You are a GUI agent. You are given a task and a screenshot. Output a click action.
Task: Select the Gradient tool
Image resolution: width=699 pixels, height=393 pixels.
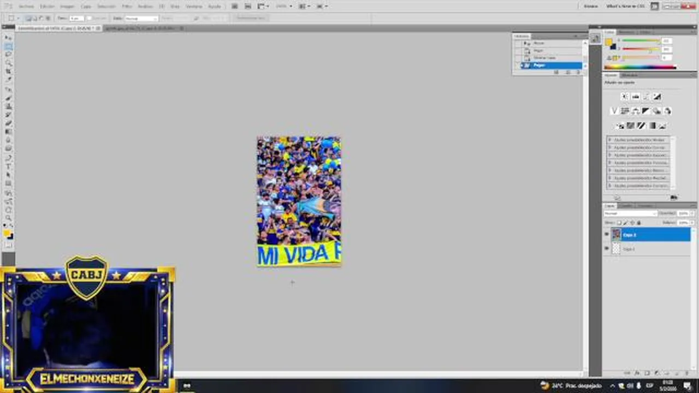click(8, 132)
